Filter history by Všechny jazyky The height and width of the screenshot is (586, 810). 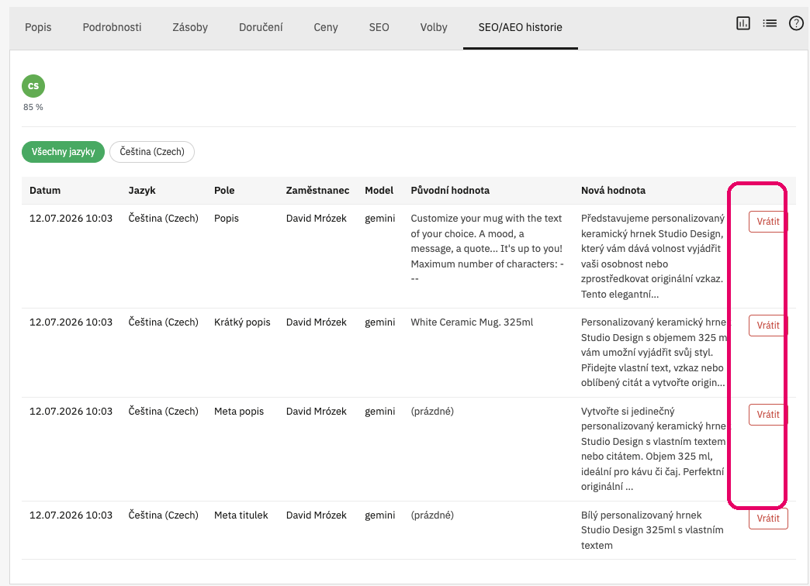(x=63, y=152)
